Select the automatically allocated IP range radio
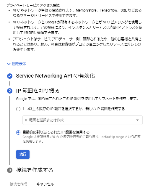The height and width of the screenshot is (193, 153). pos(18,132)
